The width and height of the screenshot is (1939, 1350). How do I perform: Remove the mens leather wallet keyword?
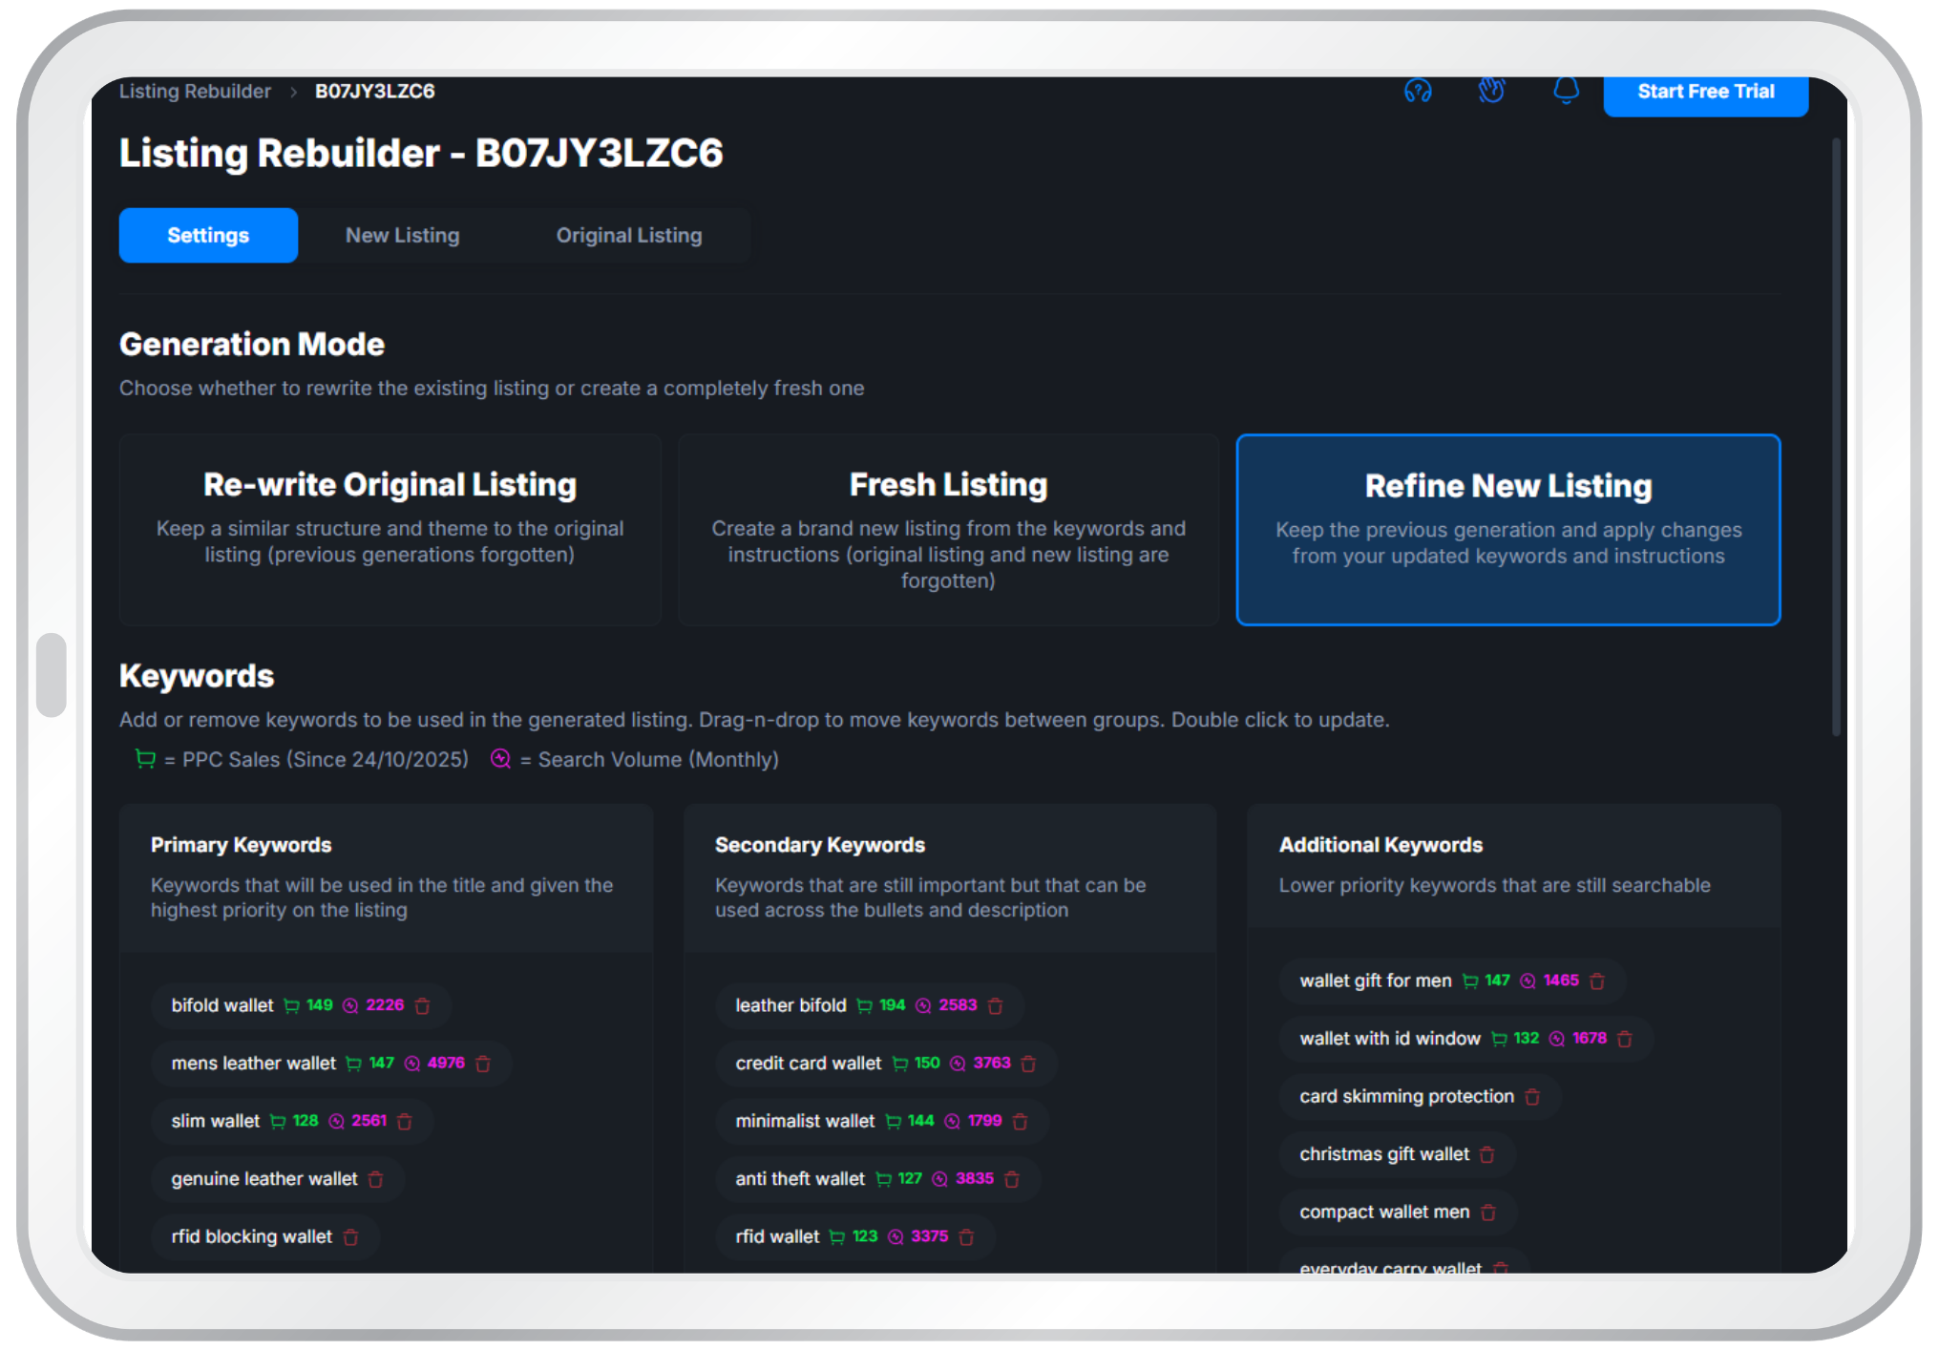483,1064
